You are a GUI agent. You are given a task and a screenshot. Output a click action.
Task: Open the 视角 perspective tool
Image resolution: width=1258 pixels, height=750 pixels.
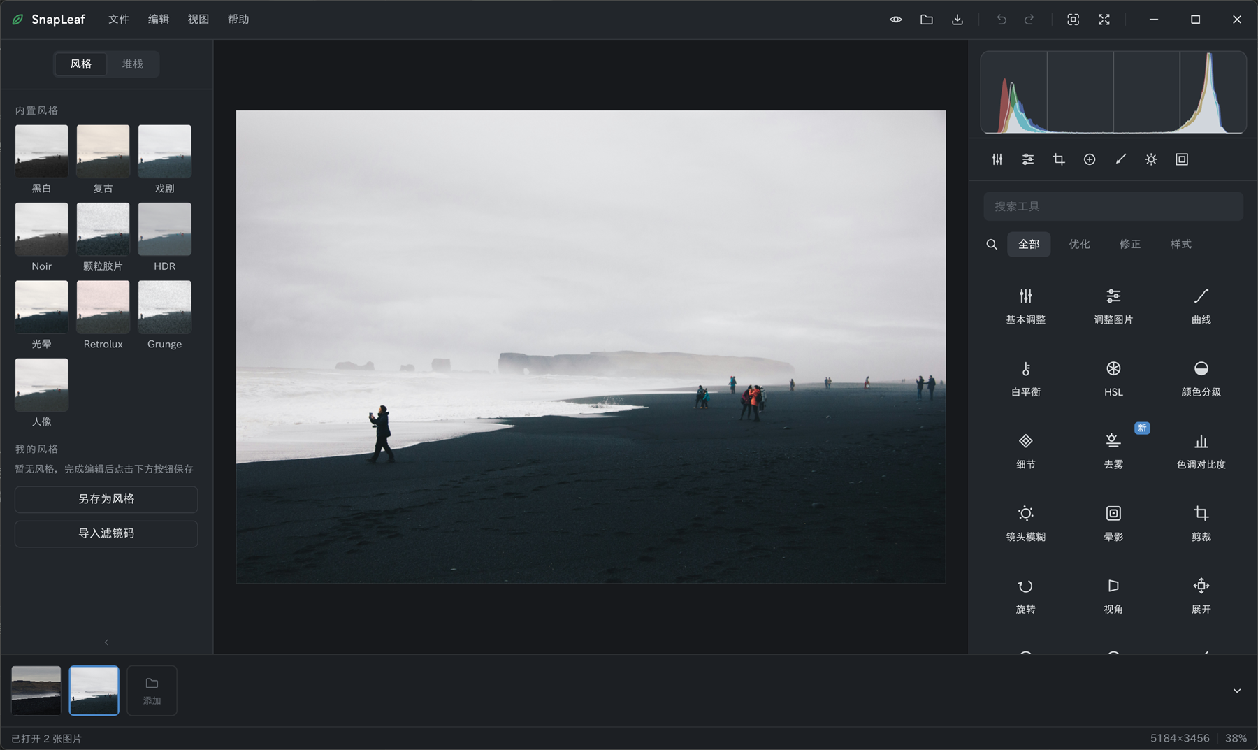click(1113, 596)
